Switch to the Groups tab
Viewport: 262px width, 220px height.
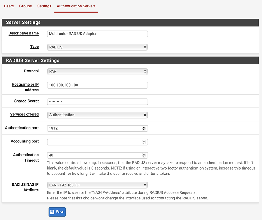click(25, 6)
